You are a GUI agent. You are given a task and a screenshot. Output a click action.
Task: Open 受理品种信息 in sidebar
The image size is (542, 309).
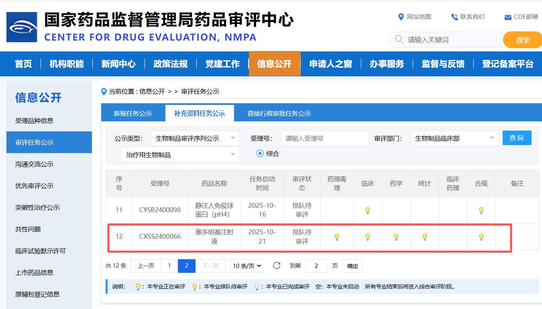coord(49,121)
